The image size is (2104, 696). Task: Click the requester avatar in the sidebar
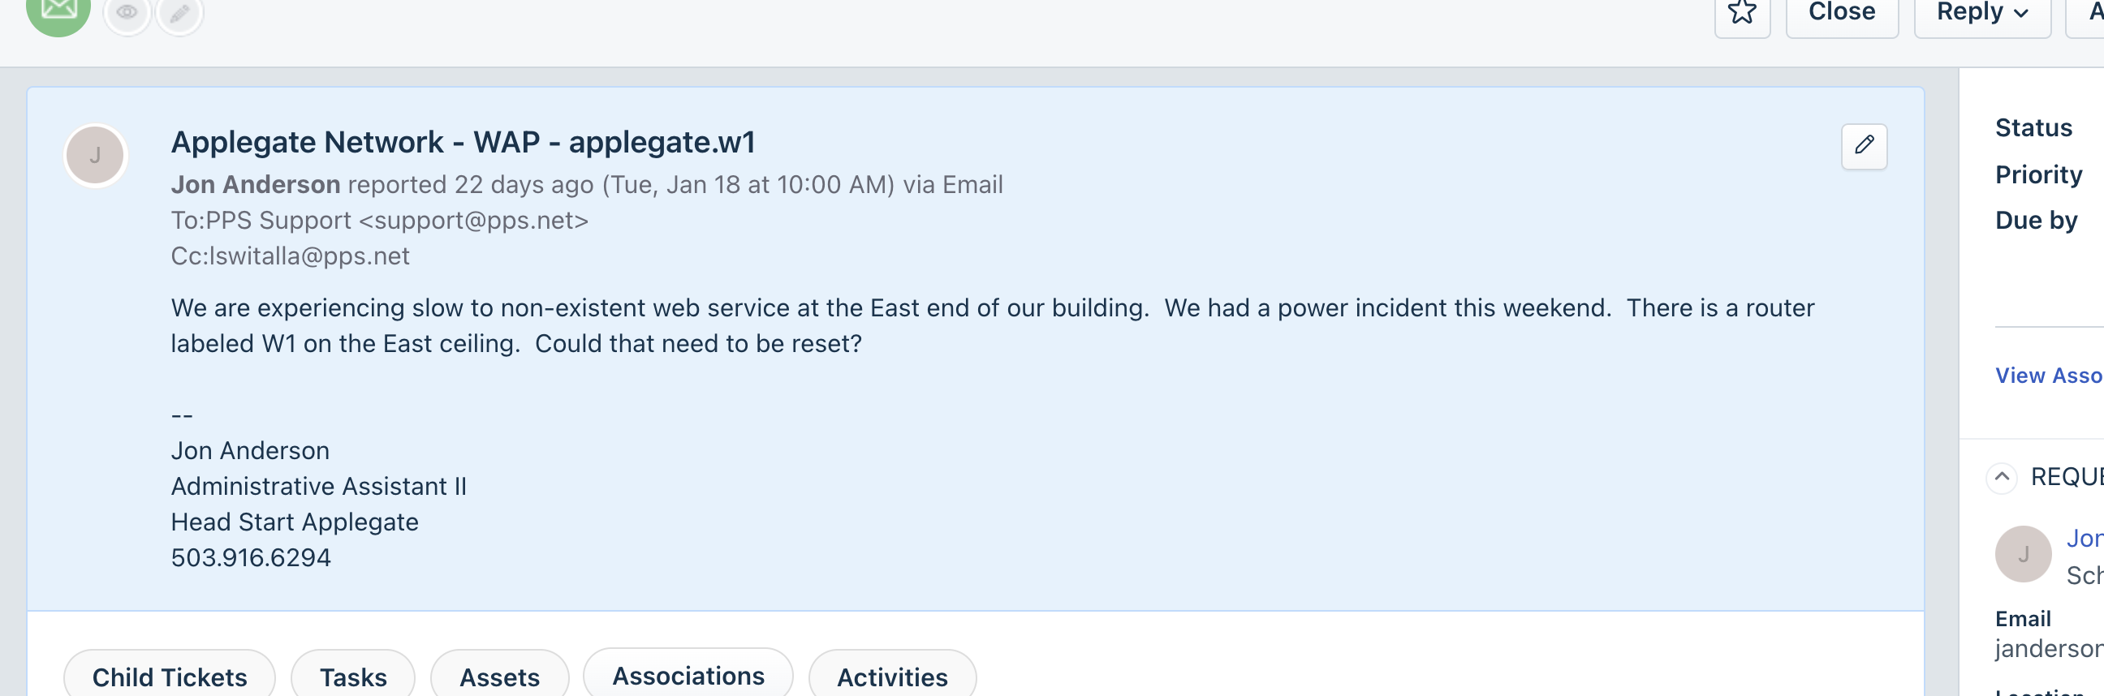tap(2022, 554)
